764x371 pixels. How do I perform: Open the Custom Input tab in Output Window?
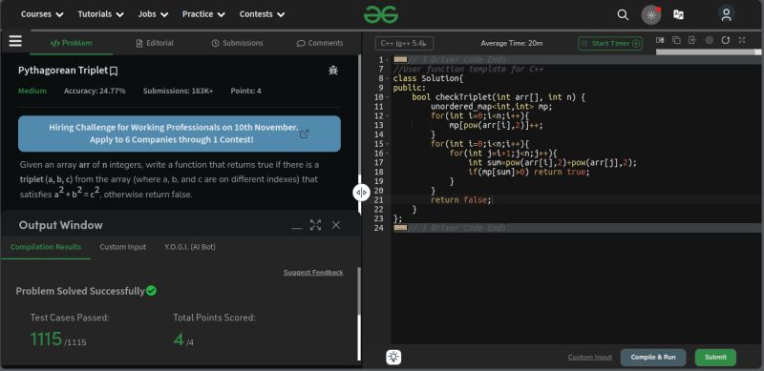[x=123, y=247]
